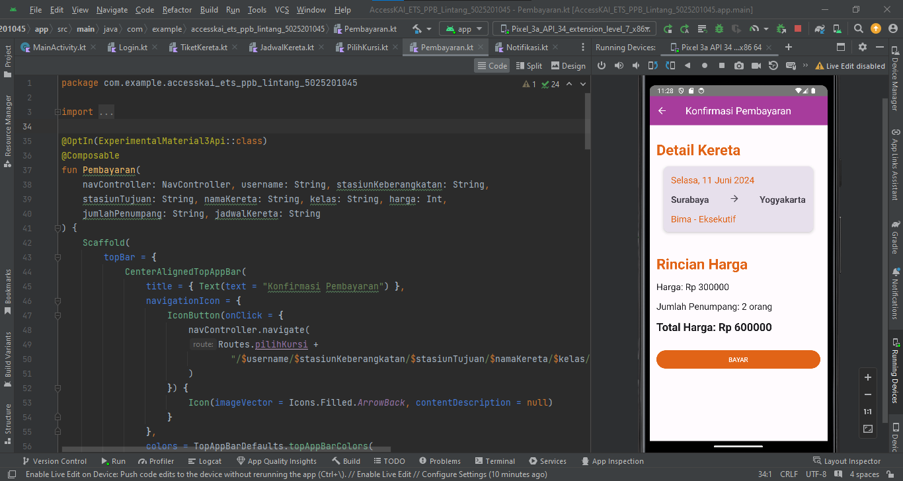Switch editor to Design view

tap(568, 65)
